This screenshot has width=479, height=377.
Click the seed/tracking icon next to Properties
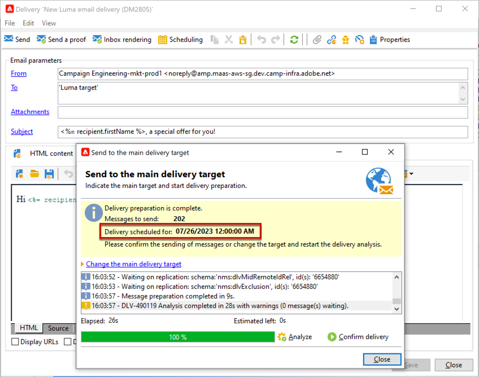(x=360, y=40)
